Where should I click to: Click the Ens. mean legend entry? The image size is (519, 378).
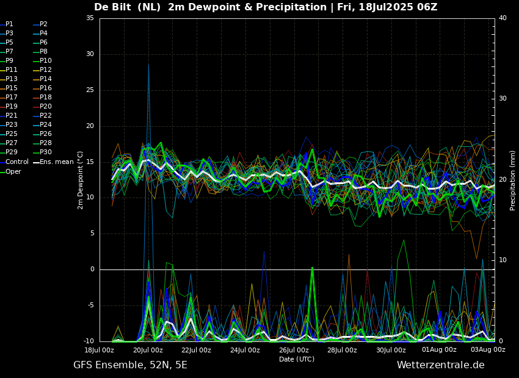tap(56, 162)
